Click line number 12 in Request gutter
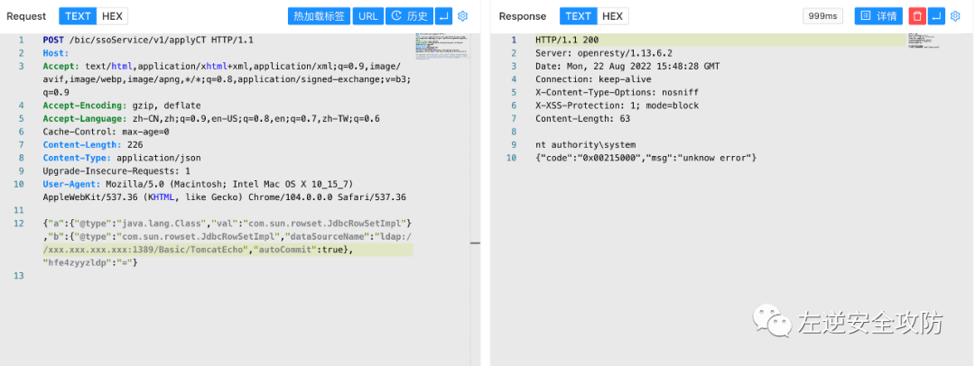975x366 pixels. tap(19, 223)
